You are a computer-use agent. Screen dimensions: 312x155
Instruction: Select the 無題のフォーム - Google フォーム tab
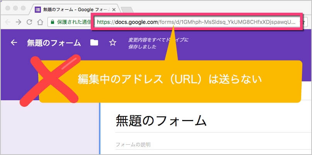point(75,10)
